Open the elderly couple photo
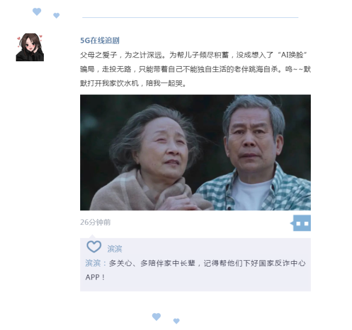The width and height of the screenshot is (352, 330). [195, 152]
